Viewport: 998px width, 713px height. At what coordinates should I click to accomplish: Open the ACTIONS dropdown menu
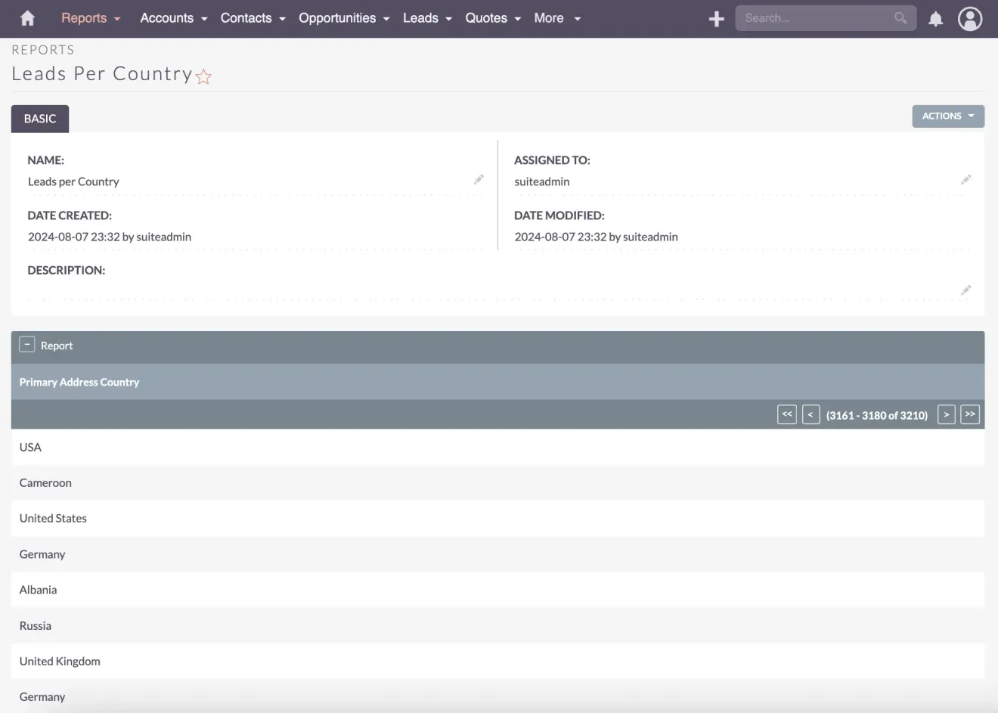pos(947,116)
